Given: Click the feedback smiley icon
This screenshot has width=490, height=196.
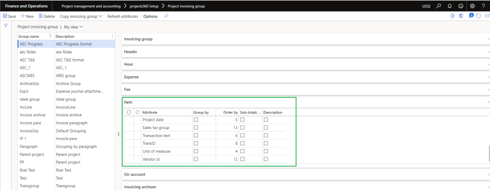Looking at the screenshot, I should pos(460,6).
